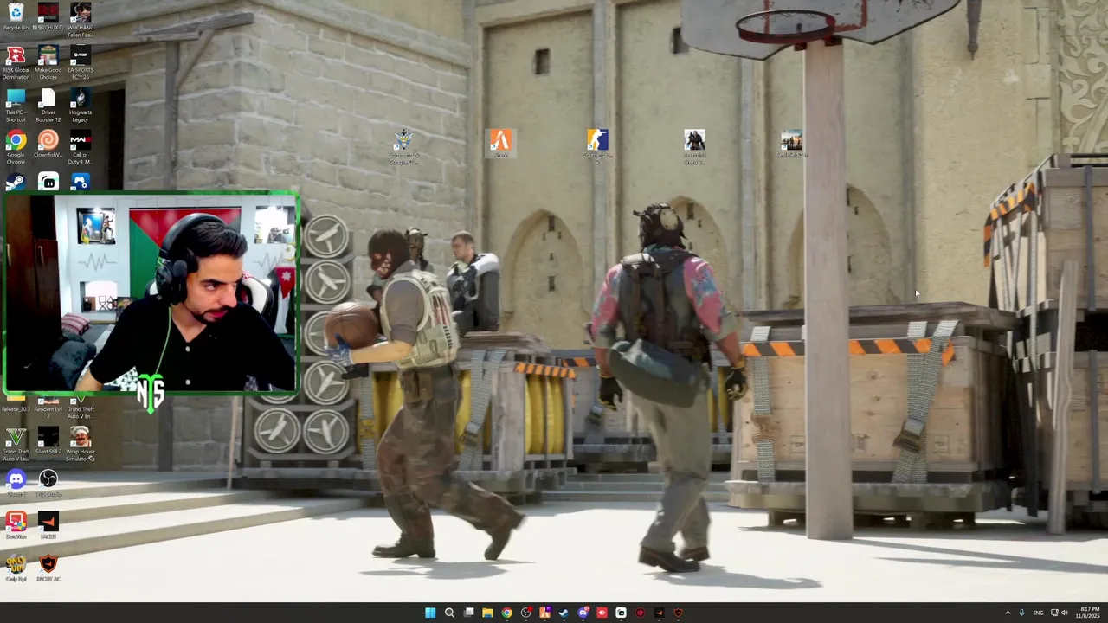Click the streamer webcam overlay

pos(151,292)
